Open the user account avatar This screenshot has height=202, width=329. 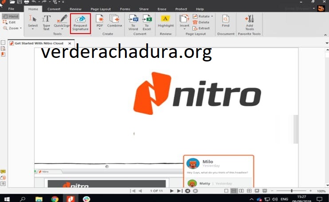click(x=321, y=8)
